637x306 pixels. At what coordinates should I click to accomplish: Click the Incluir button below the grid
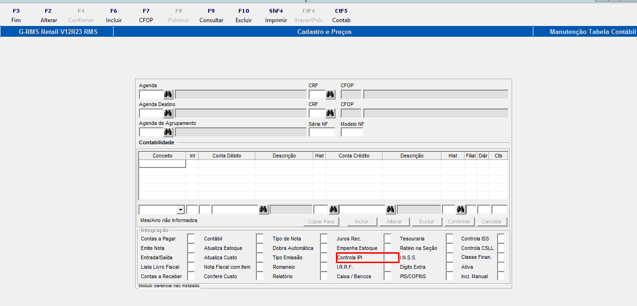(x=362, y=222)
